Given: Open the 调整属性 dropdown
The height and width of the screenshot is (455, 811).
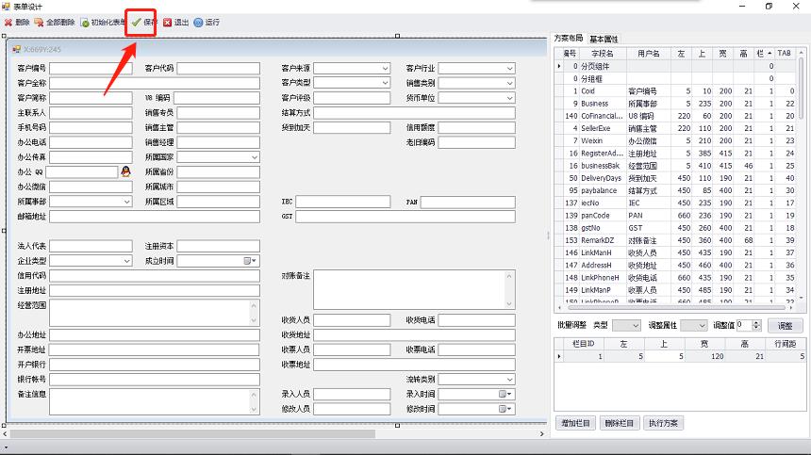Looking at the screenshot, I should pyautogui.click(x=701, y=325).
